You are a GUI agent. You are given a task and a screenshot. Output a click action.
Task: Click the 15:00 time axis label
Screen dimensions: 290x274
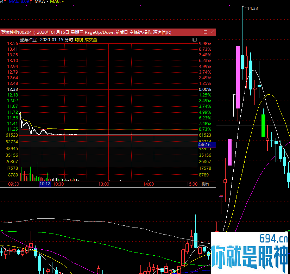click(192, 184)
